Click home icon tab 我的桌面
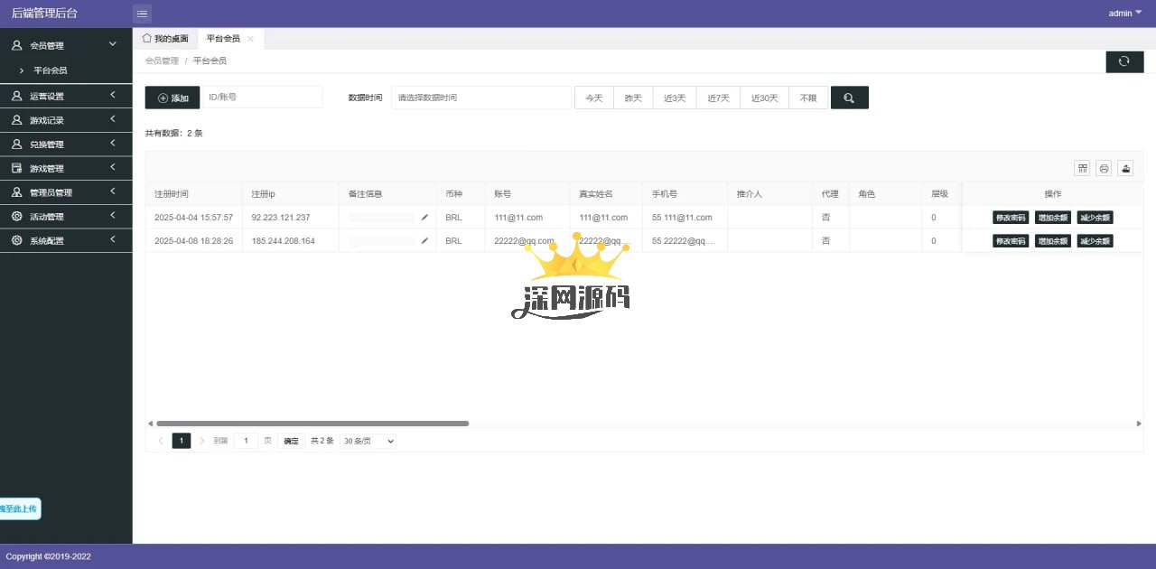The height and width of the screenshot is (569, 1156). [x=165, y=39]
